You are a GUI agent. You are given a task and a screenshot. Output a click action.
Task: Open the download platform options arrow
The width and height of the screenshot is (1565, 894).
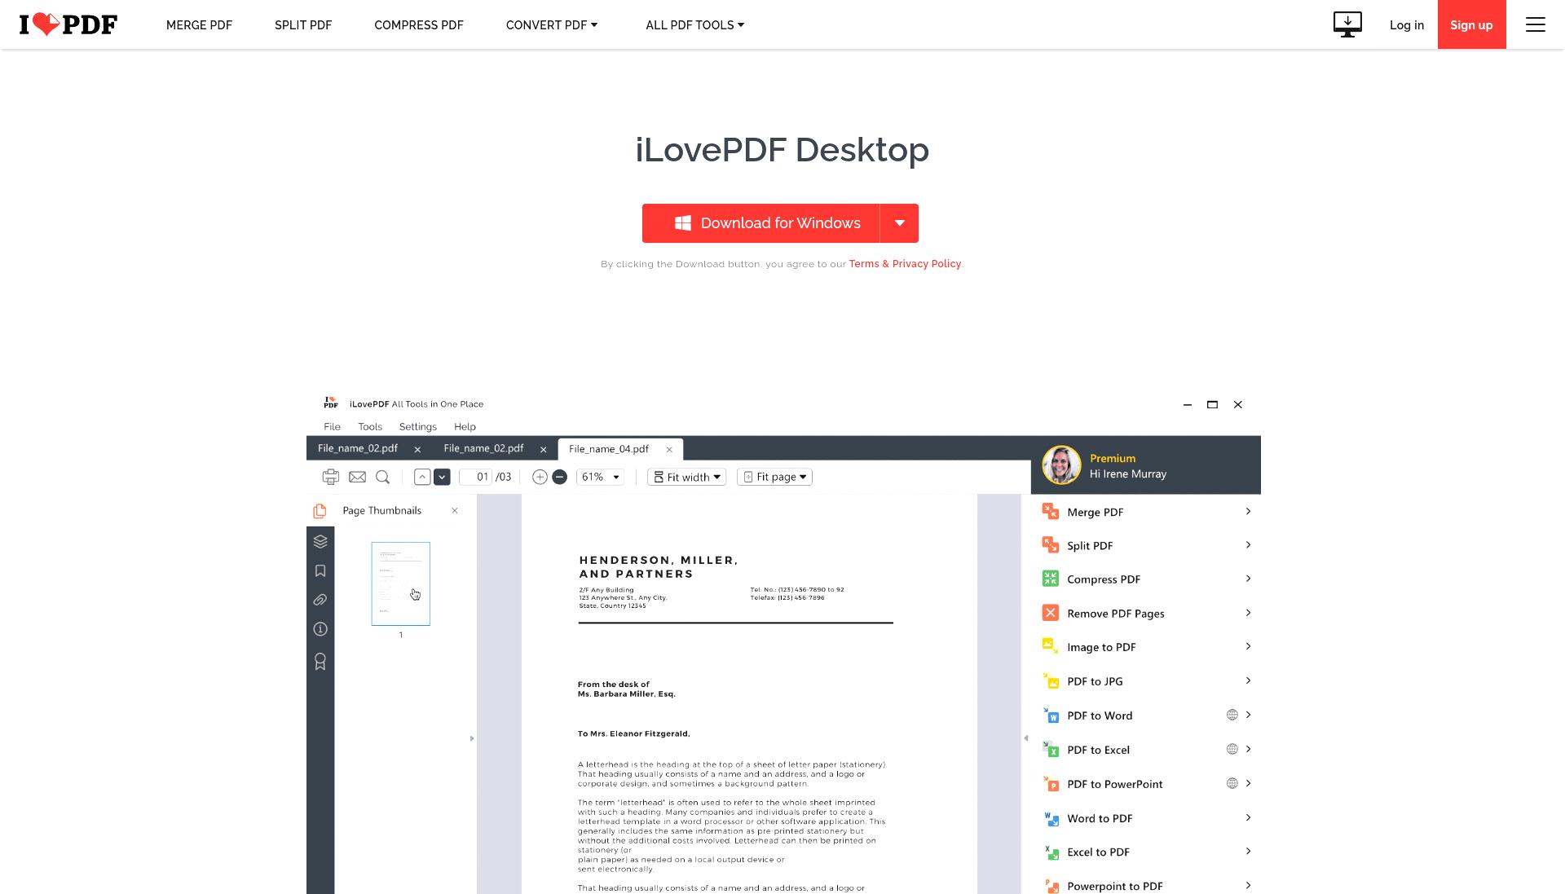[x=900, y=223]
